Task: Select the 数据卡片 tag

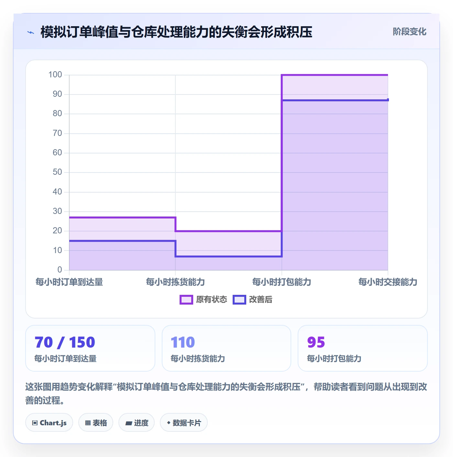Action: coord(184,423)
